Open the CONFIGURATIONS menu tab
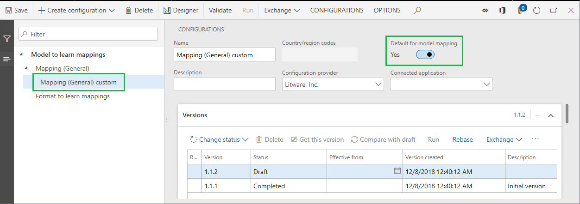The width and height of the screenshot is (580, 204). coord(337,10)
